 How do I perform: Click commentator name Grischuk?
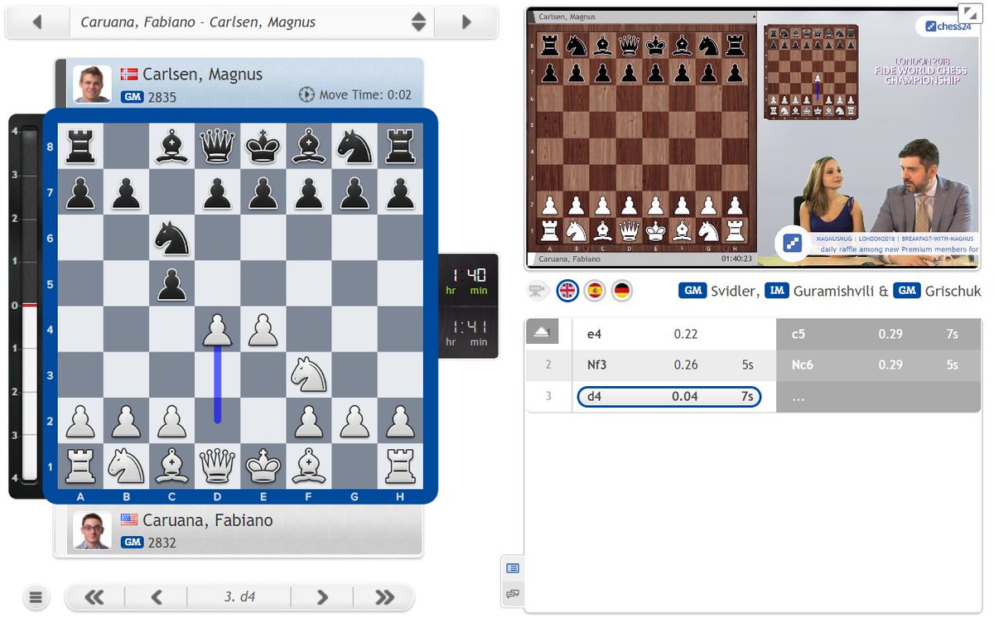(953, 291)
